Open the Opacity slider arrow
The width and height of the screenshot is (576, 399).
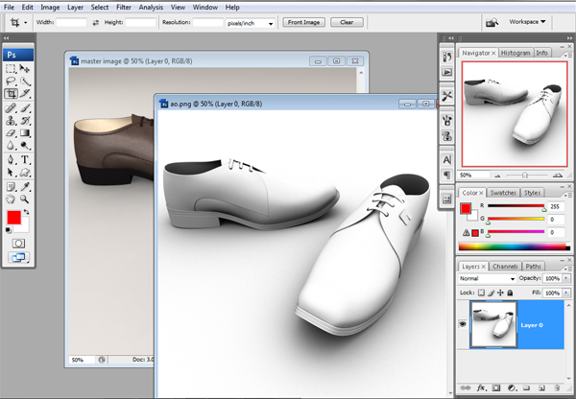[566, 278]
